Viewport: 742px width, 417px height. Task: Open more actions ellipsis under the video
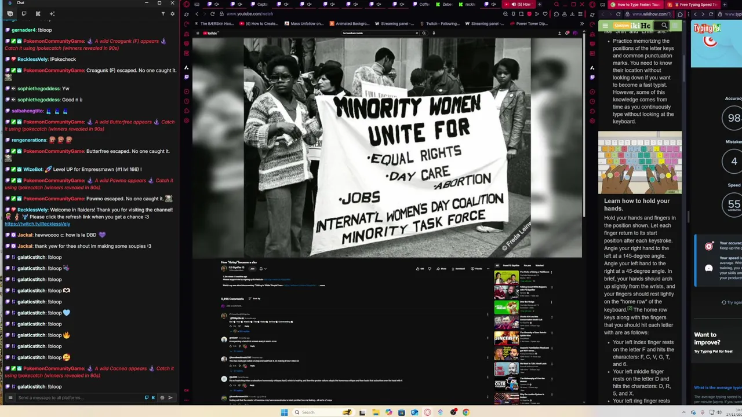pyautogui.click(x=488, y=269)
